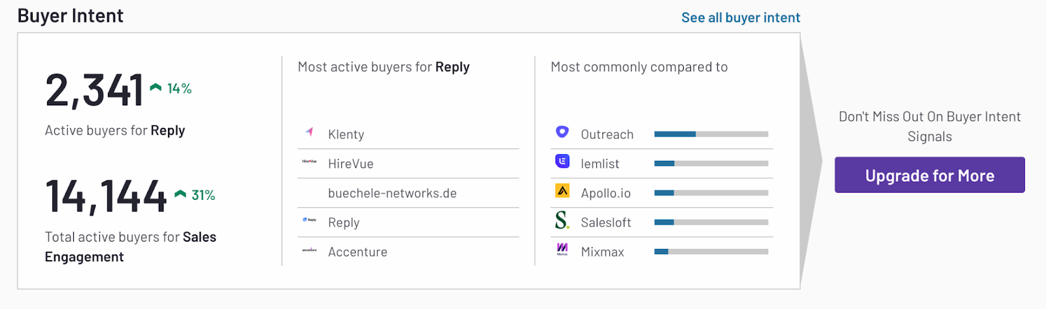
Task: Click the Reply logo icon
Action: [309, 220]
